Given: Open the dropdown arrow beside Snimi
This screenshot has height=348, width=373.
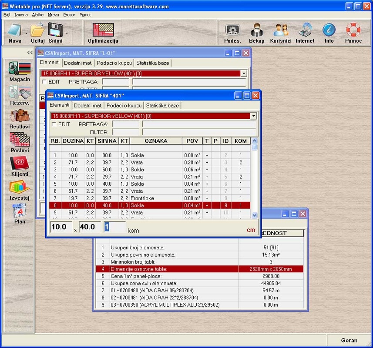Looking at the screenshot, I should pos(67,33).
